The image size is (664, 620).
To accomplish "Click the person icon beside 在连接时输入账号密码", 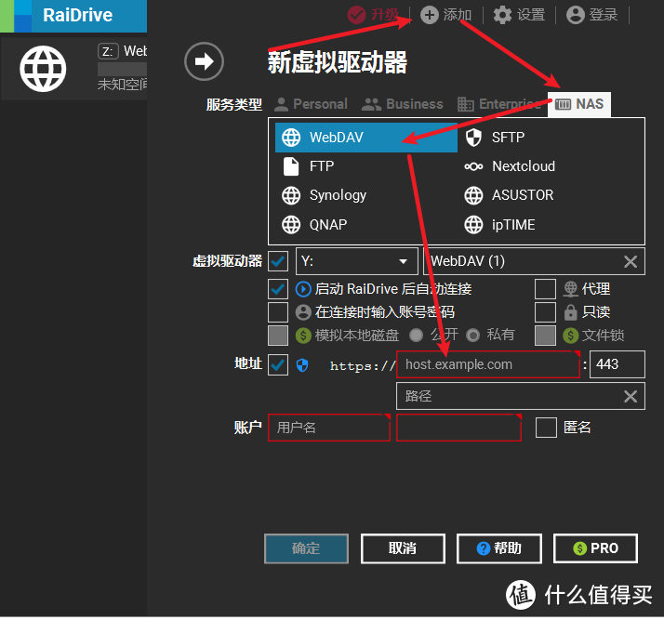I will [303, 312].
